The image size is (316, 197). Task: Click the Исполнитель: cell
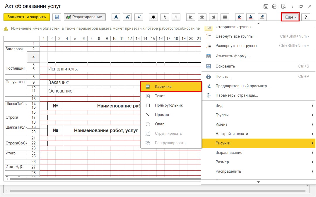tap(63, 69)
